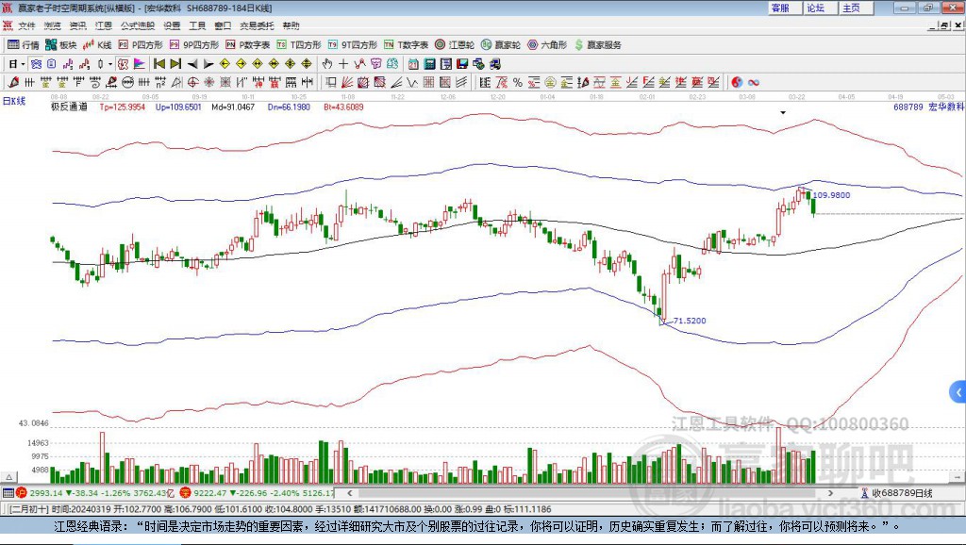Launch the 赢家轮 wheel tool
This screenshot has width=966, height=545.
click(500, 45)
